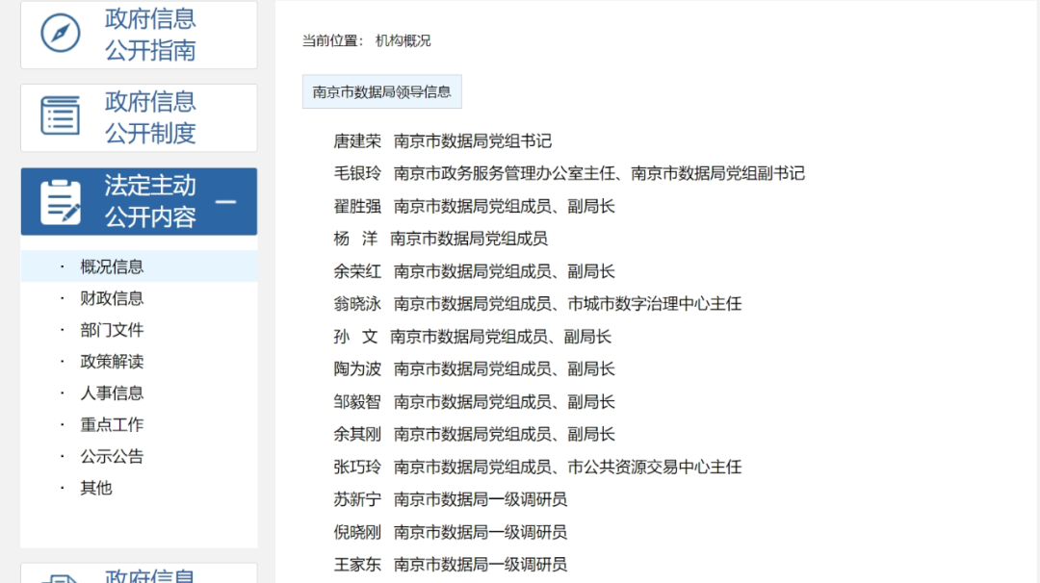Collapse the 法定主动公开内容 section with minus sign
Image resolution: width=1040 pixels, height=583 pixels.
(x=226, y=201)
